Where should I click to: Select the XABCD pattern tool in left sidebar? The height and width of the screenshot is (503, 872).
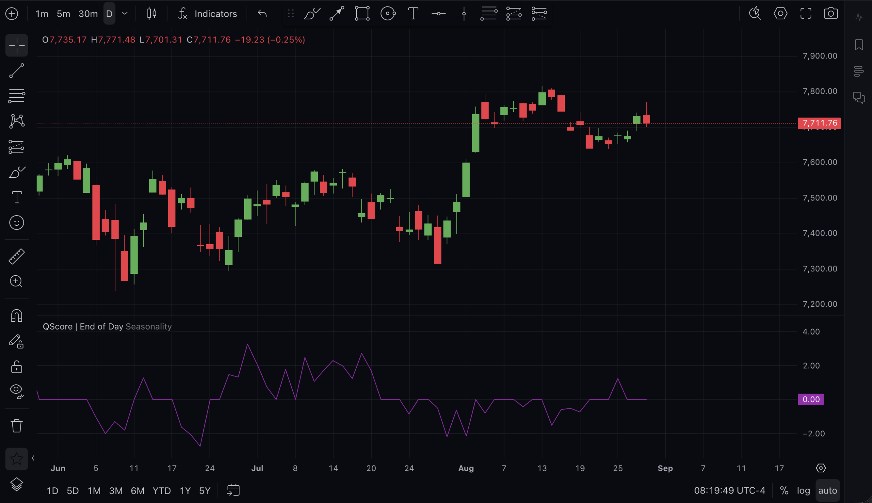tap(17, 121)
